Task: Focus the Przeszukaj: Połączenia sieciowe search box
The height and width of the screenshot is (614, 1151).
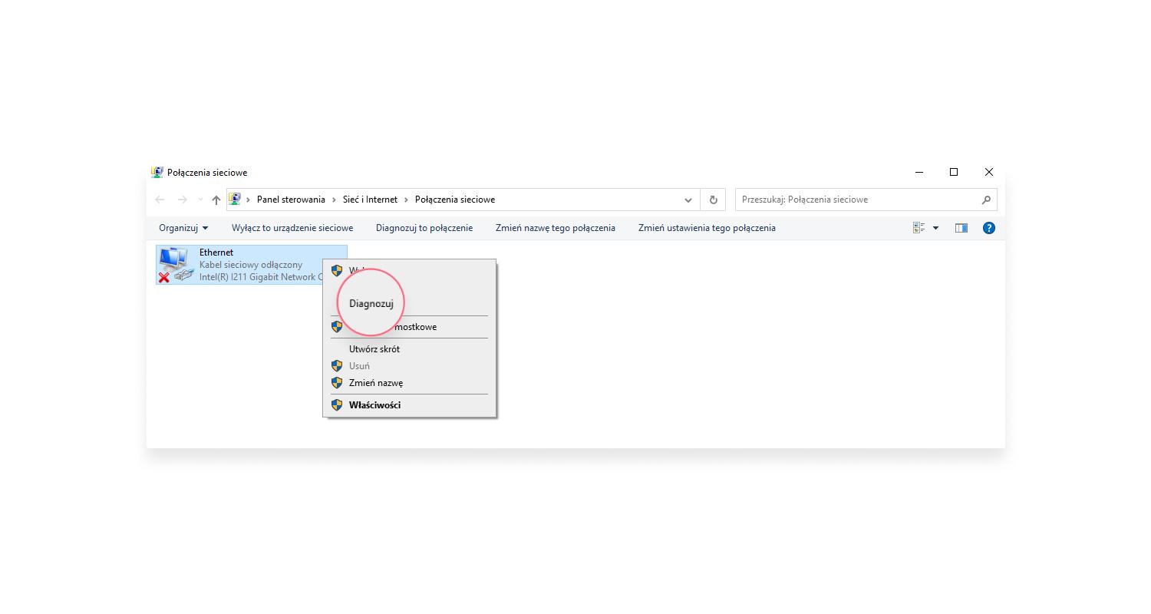Action: (x=866, y=200)
